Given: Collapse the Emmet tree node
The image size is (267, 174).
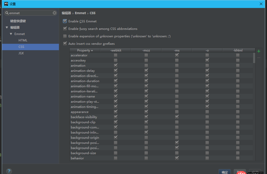Looking at the screenshot, I should coord(11,34).
